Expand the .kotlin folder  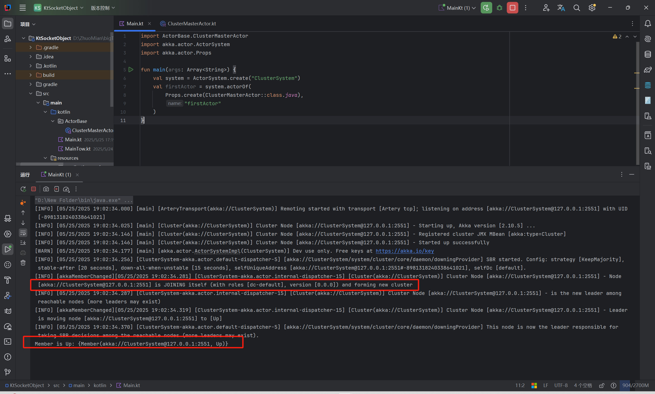pos(30,66)
